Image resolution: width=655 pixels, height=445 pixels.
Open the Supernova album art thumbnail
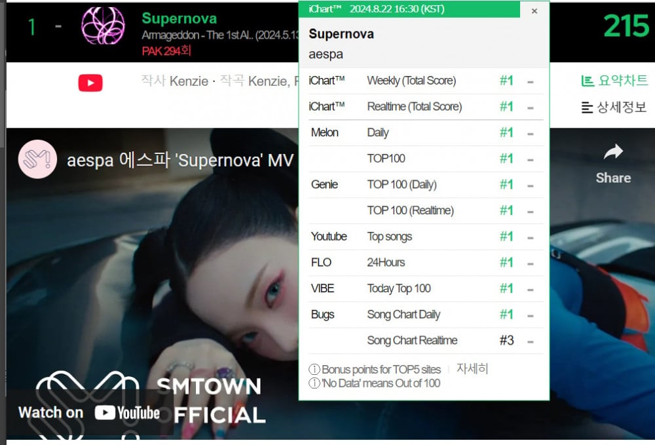[103, 26]
